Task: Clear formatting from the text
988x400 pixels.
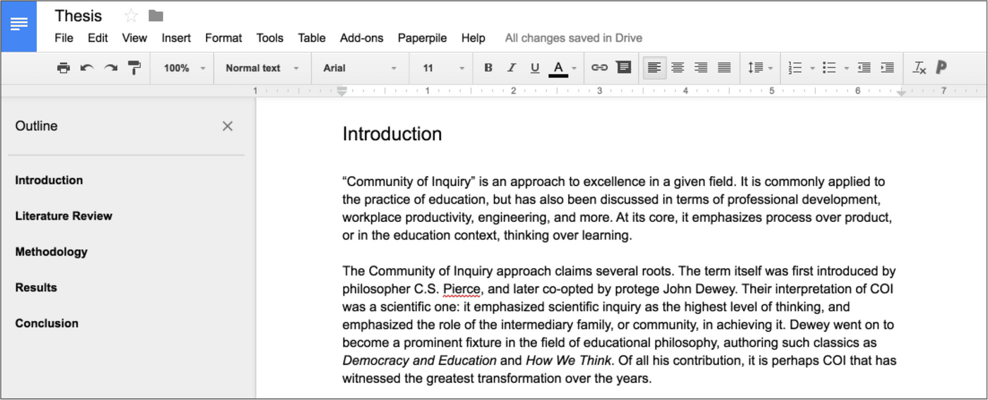Action: (919, 68)
